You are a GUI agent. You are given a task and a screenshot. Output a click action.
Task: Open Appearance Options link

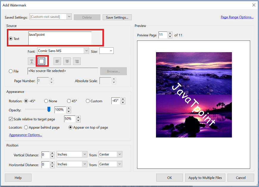tap(25, 135)
